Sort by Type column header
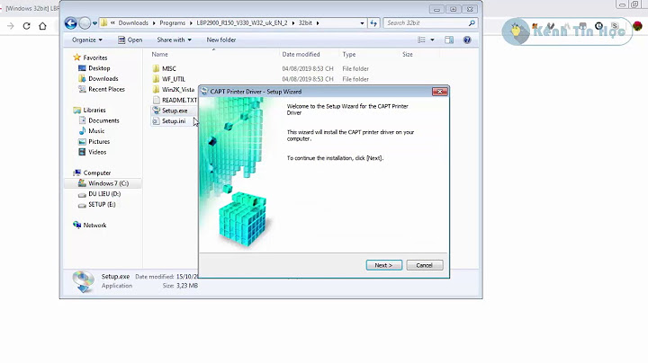 pos(349,54)
